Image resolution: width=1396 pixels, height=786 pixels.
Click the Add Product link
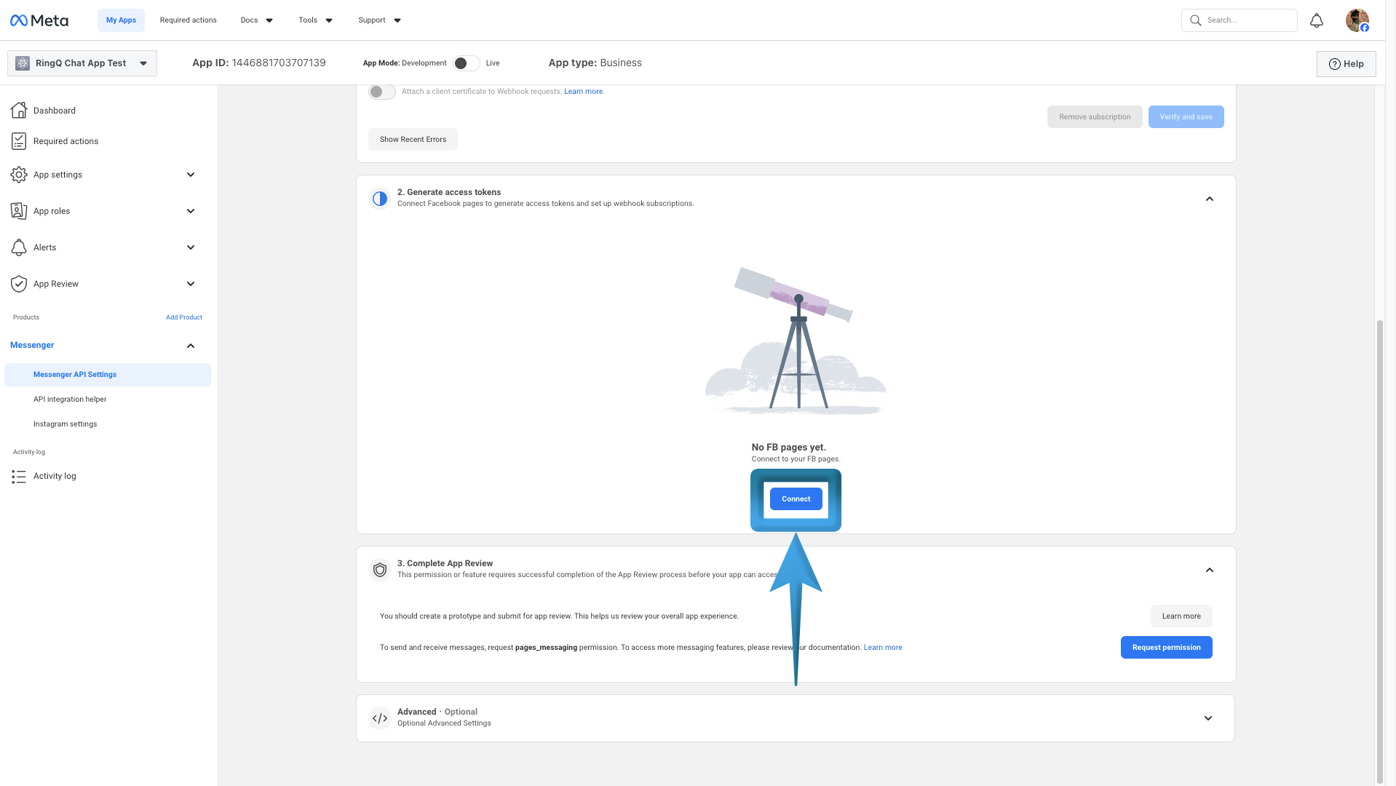[184, 317]
